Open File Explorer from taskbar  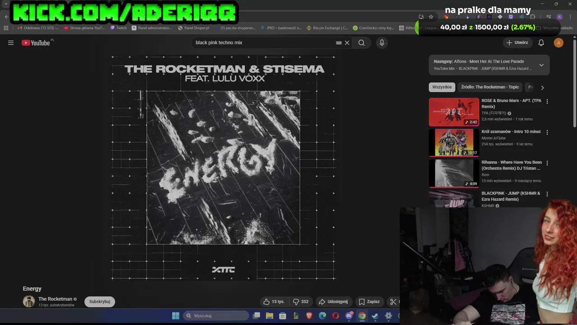(x=269, y=316)
